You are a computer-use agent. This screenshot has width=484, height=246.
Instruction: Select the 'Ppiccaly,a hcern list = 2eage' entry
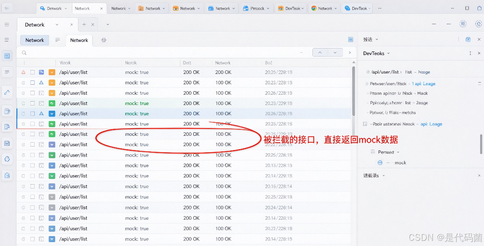pyautogui.click(x=399, y=103)
